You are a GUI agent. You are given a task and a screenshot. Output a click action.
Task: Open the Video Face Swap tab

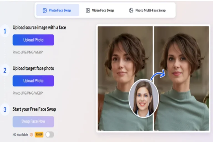100,10
